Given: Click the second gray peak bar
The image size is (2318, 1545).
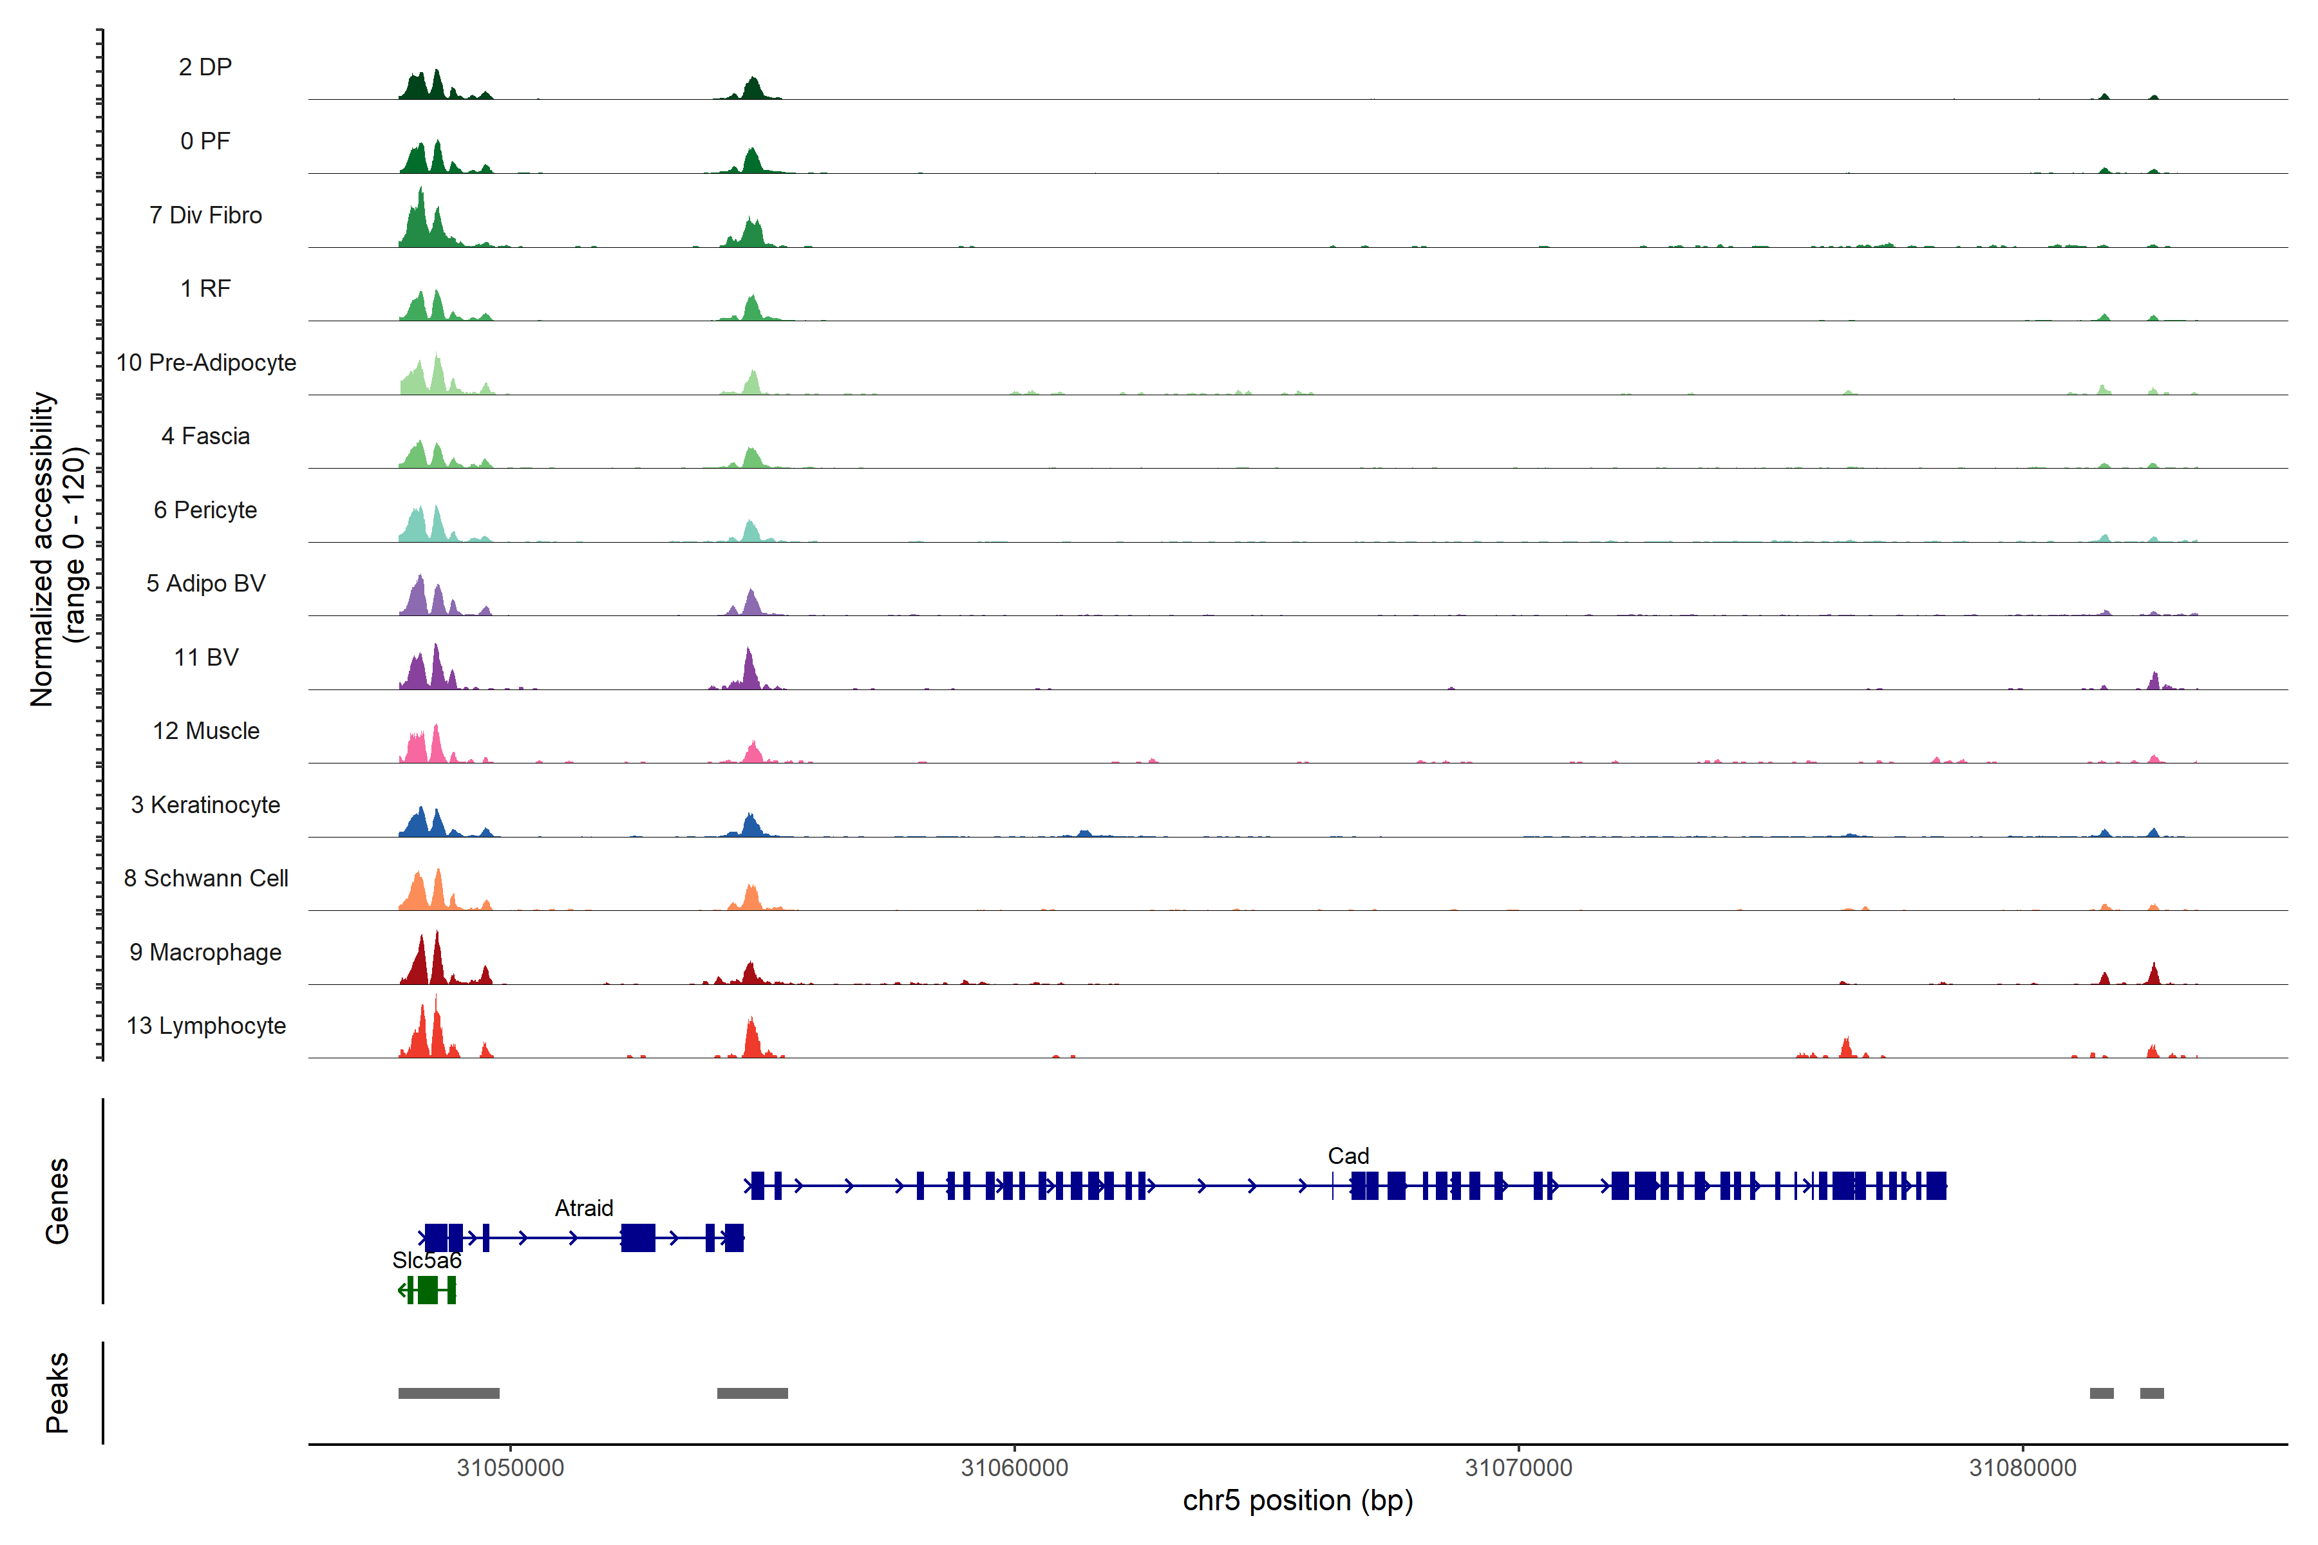Looking at the screenshot, I should (752, 1393).
